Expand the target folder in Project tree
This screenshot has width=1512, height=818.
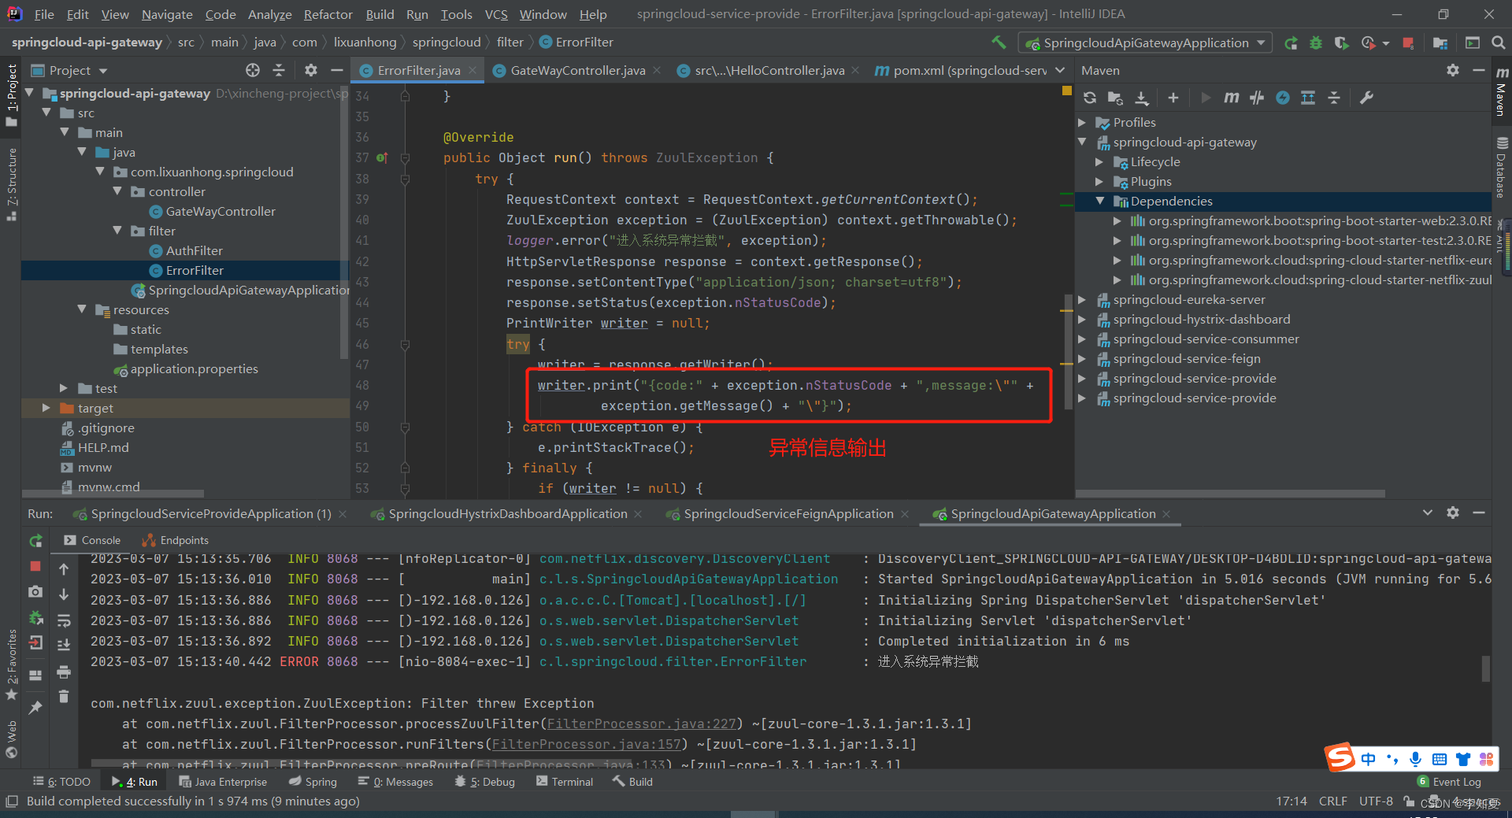46,408
